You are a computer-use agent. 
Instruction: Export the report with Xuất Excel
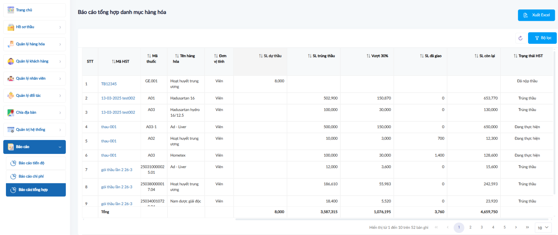pos(536,15)
